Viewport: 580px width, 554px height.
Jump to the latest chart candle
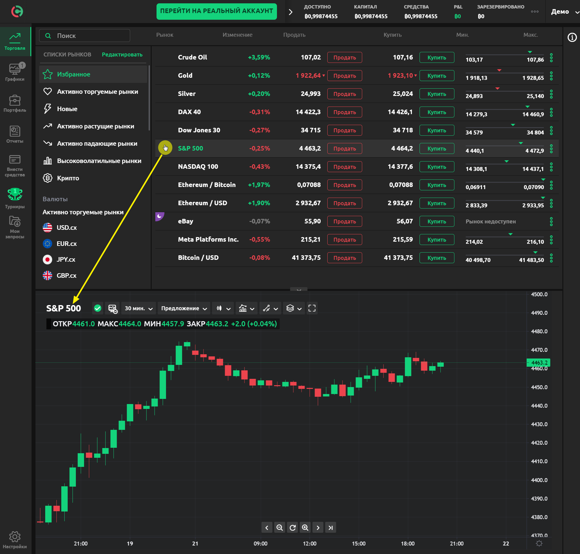tap(331, 528)
